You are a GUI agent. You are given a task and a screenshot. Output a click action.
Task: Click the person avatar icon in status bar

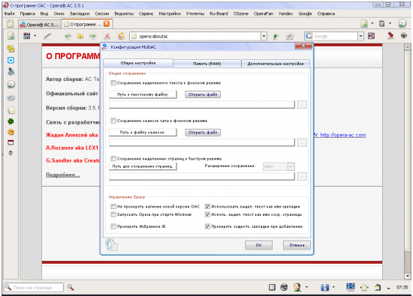click(297, 287)
